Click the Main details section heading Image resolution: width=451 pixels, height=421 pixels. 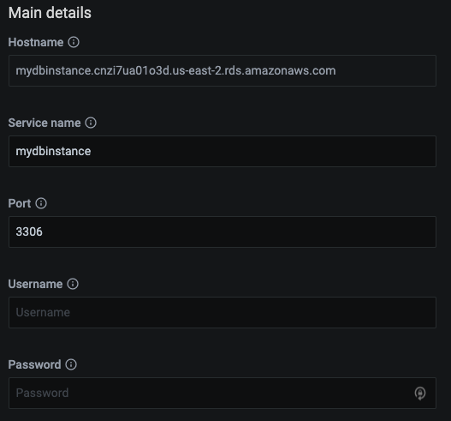[50, 13]
